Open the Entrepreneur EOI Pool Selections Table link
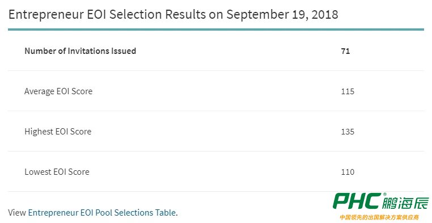 pyautogui.click(x=102, y=213)
